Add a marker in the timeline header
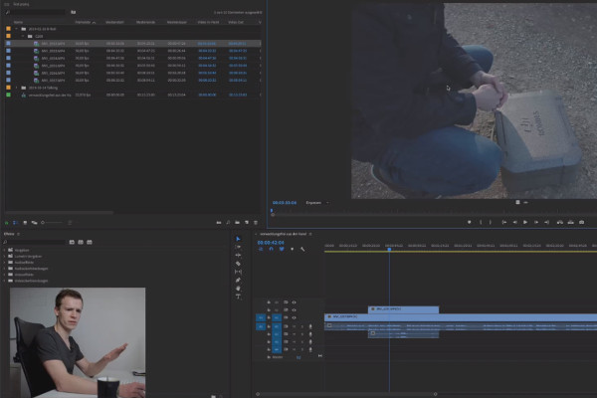 coord(292,249)
